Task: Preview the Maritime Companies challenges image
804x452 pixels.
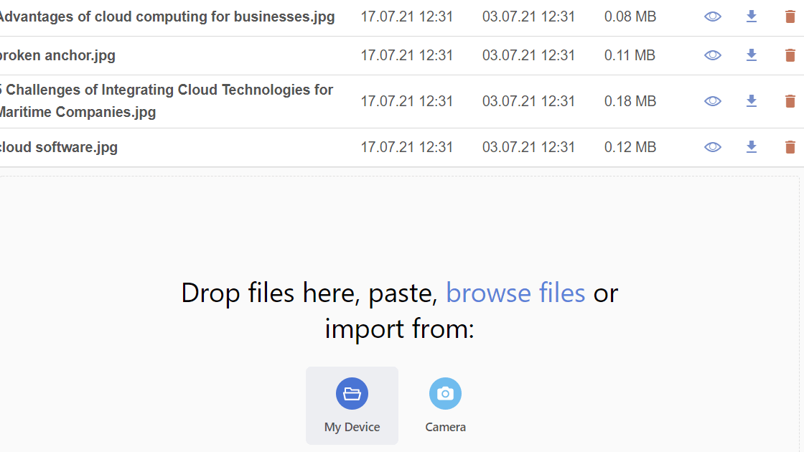Action: [x=712, y=101]
